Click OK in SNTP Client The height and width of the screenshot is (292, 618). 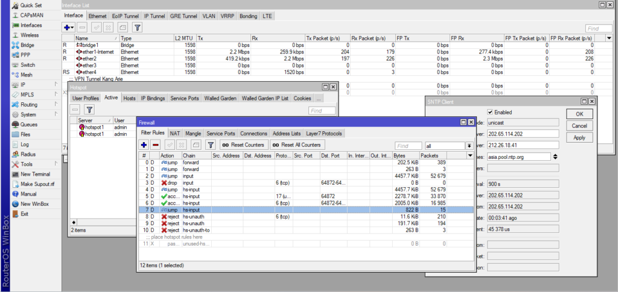579,114
